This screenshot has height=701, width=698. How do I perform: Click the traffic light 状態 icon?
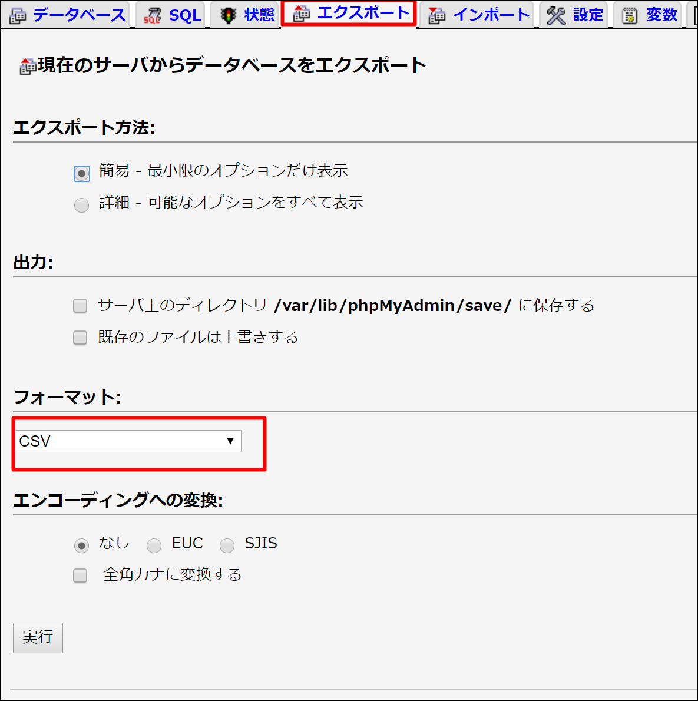[229, 15]
